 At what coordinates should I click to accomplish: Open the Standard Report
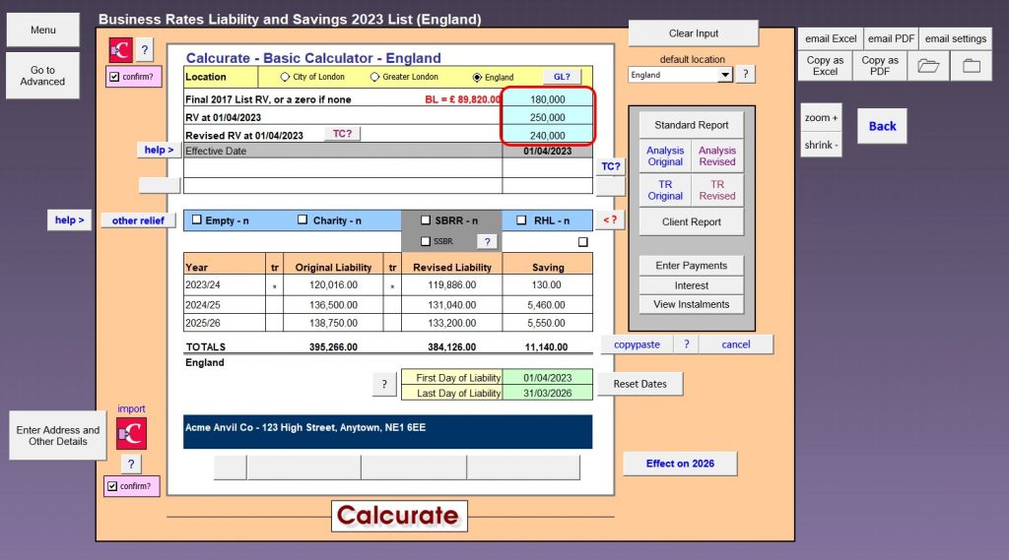click(x=691, y=125)
